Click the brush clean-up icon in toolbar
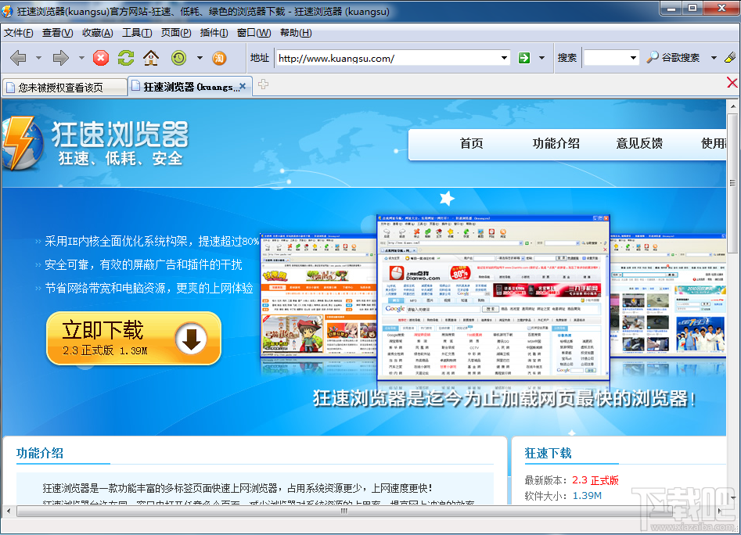 coord(730,58)
